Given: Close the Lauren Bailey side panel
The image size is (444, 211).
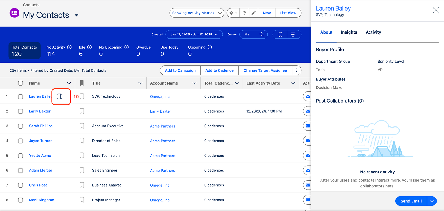Looking at the screenshot, I should click(x=436, y=11).
